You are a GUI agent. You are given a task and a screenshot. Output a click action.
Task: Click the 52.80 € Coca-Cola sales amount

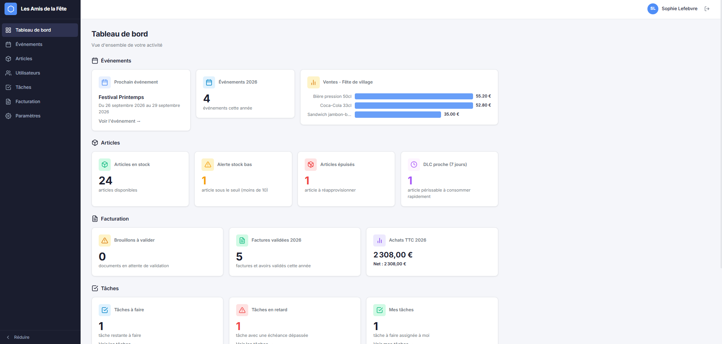[x=483, y=105]
